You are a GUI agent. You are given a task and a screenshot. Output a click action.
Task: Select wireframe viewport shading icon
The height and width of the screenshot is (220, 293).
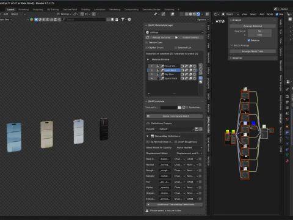[187, 14]
